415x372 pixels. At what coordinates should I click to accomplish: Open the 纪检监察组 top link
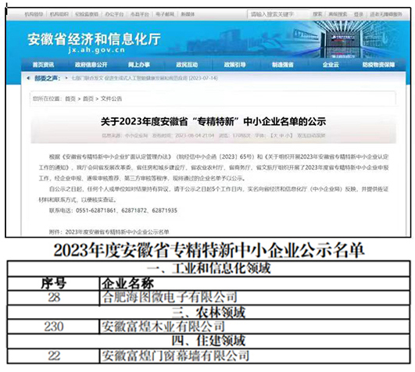[87, 14]
